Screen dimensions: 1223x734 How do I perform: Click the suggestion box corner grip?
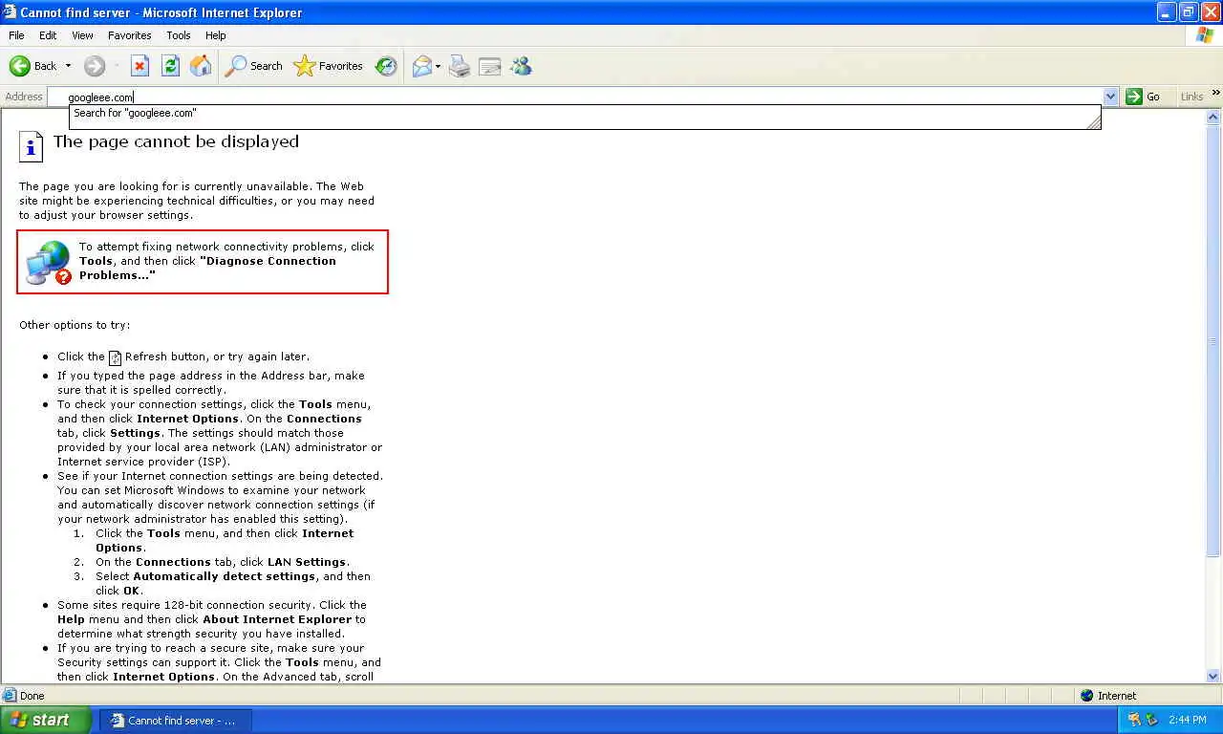click(x=1094, y=121)
